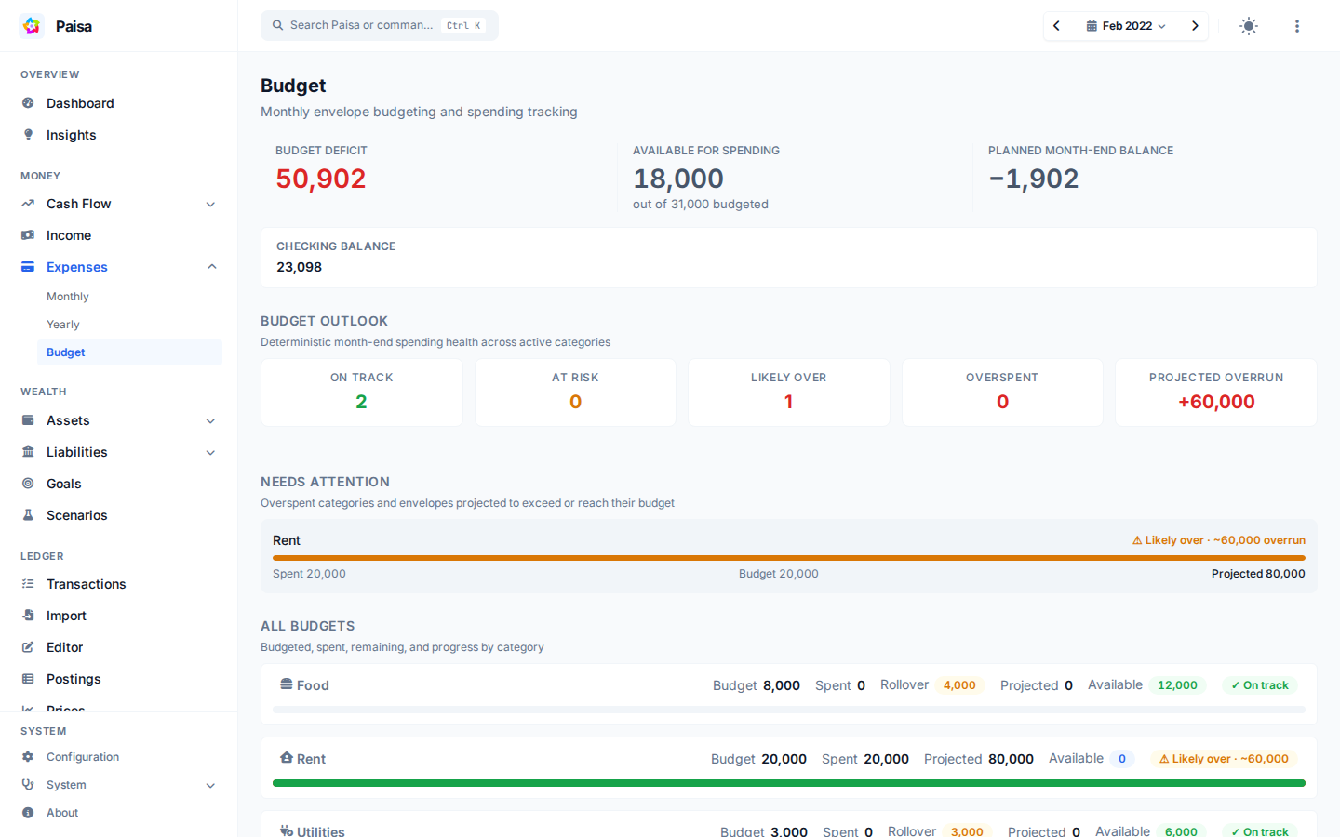Expand the Liabilities submenu
The width and height of the screenshot is (1340, 837).
[210, 453]
